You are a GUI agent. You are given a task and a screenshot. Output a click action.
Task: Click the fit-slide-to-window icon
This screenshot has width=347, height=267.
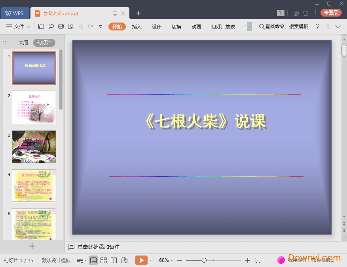click(258, 260)
